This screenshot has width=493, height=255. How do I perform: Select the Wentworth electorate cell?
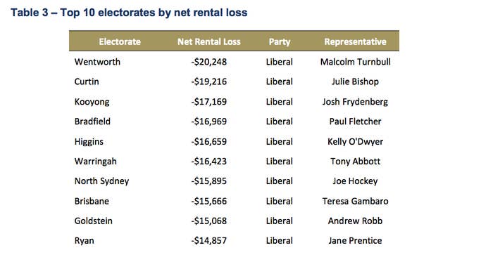coord(97,62)
